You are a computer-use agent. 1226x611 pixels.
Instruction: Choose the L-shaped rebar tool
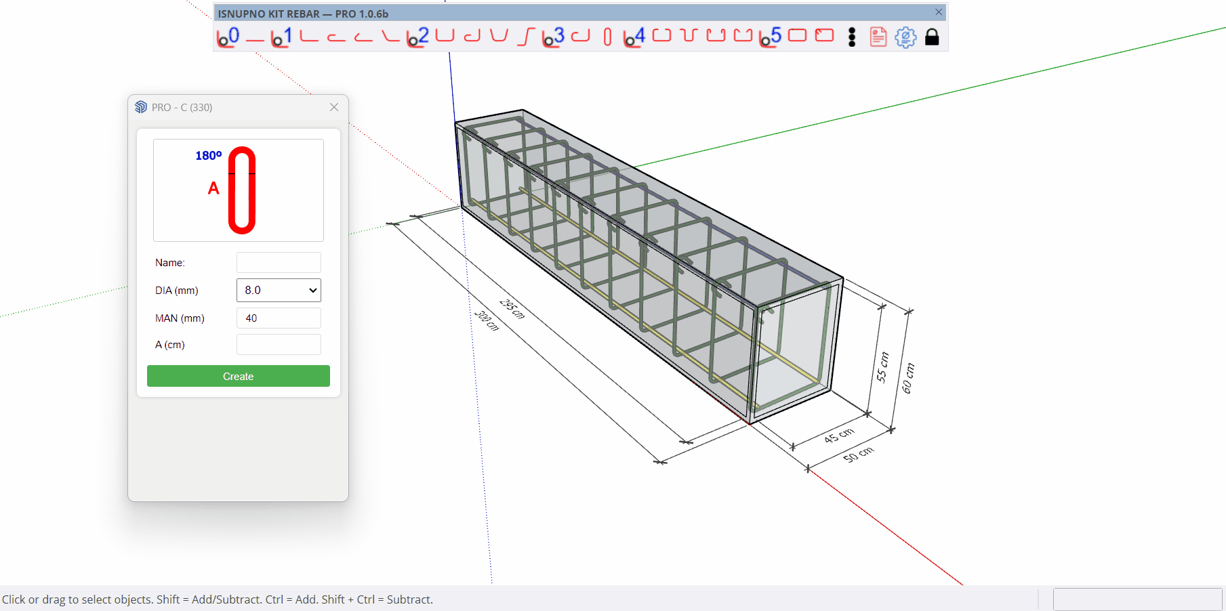309,37
